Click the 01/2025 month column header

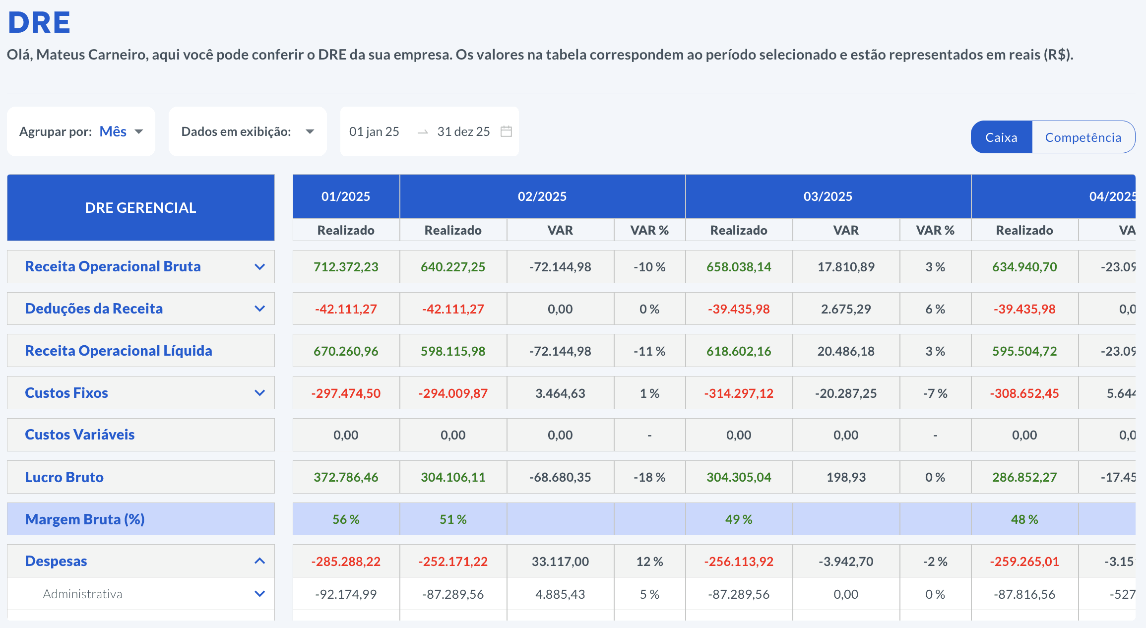pos(346,196)
